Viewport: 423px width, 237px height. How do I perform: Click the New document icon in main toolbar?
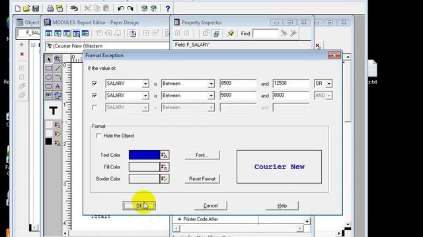click(18, 9)
